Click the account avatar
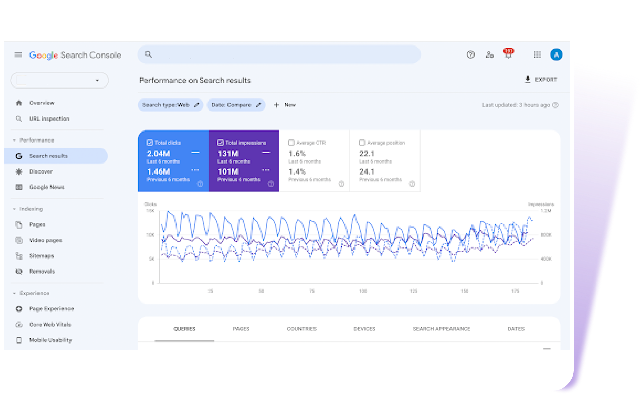 (x=556, y=54)
